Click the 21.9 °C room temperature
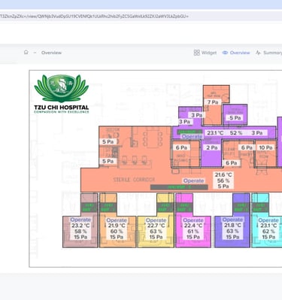282x300 pixels. click(117, 226)
